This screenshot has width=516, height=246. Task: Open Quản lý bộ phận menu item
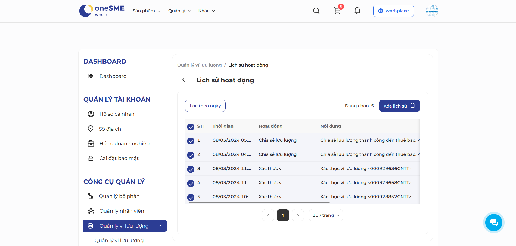pyautogui.click(x=119, y=196)
